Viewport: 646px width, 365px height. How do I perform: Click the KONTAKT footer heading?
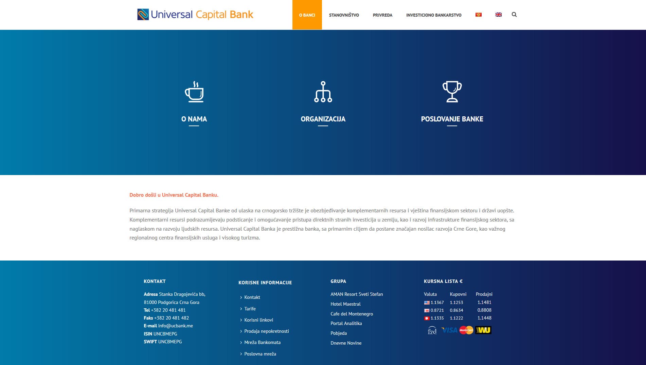click(155, 281)
